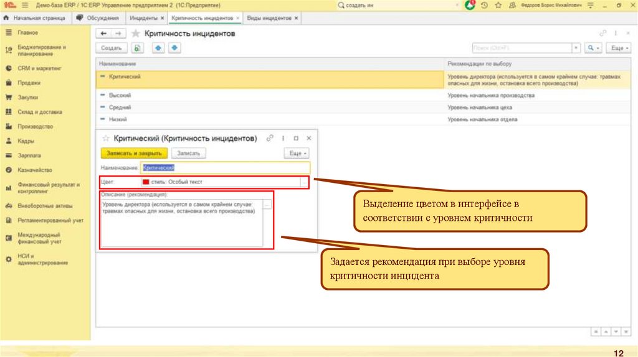
Task: Close the Критичность инцидентов tab
Action: pyautogui.click(x=238, y=18)
